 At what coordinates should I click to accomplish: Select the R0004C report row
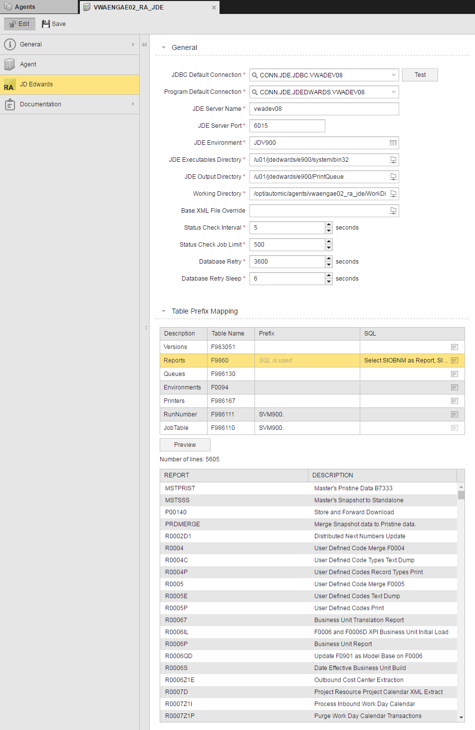(308, 560)
